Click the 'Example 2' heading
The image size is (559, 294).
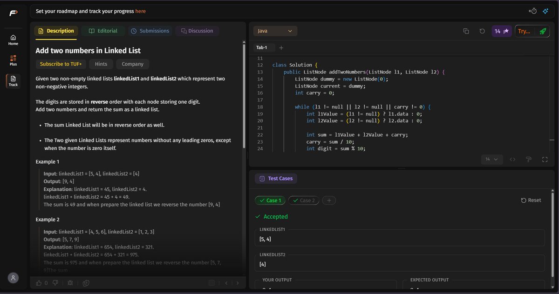click(48, 220)
